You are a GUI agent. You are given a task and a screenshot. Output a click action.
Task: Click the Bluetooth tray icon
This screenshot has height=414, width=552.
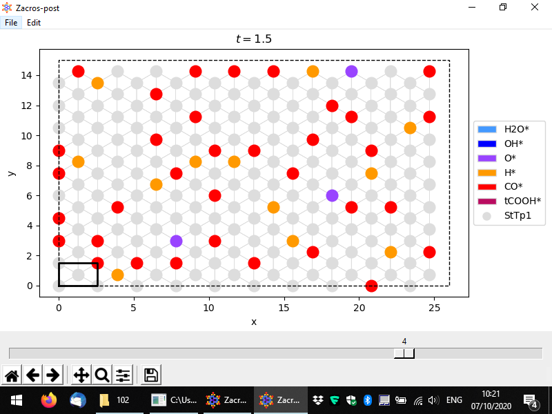pos(368,400)
